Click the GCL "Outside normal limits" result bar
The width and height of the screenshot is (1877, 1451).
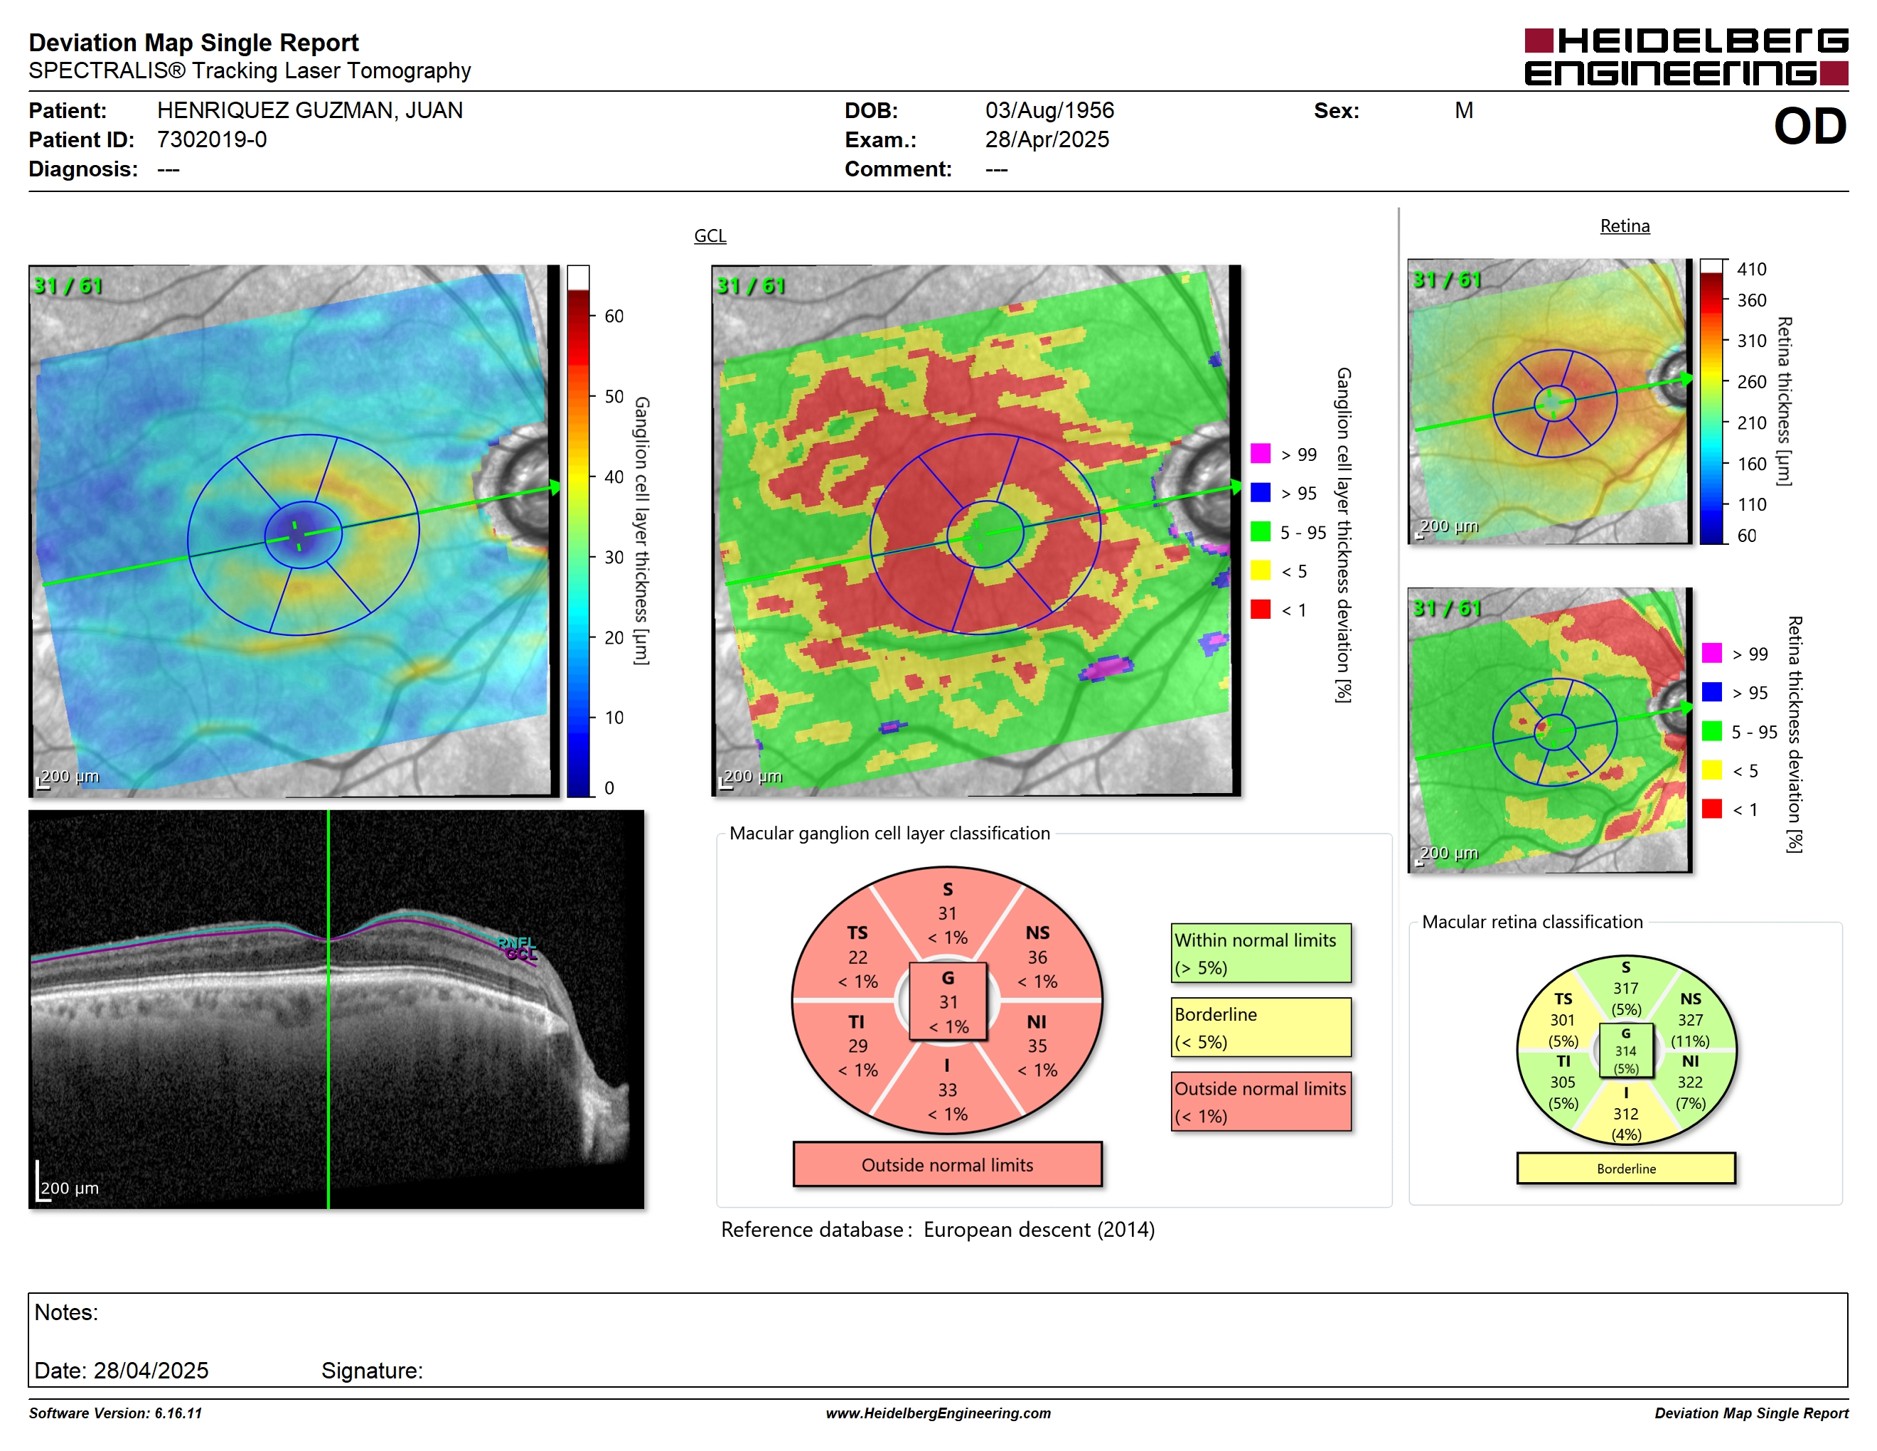947,1164
